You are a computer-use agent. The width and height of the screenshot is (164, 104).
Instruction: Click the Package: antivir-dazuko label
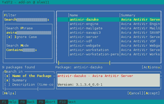79,67
